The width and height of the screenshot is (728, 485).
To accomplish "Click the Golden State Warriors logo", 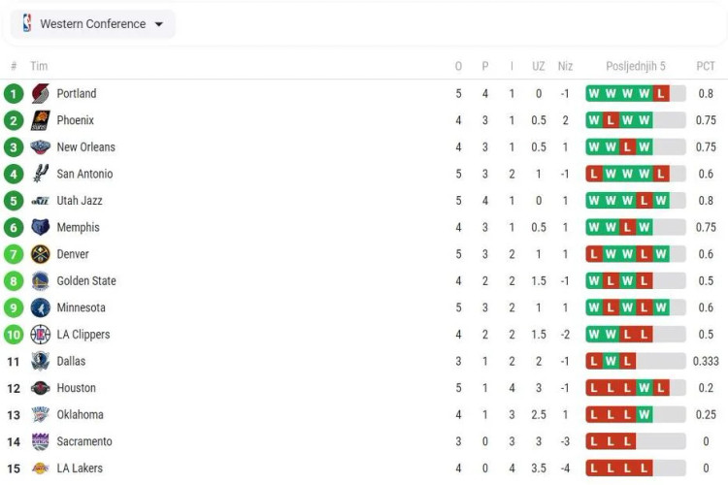I will click(x=41, y=280).
